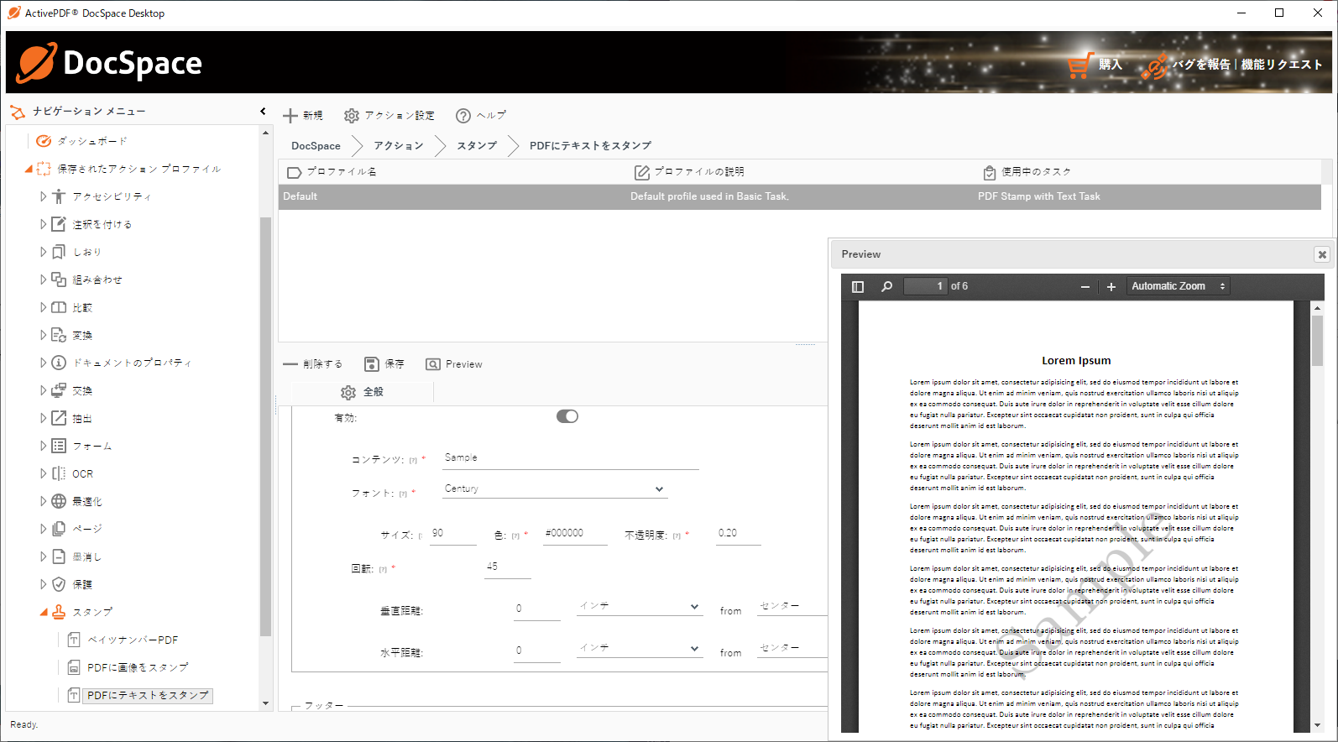
Task: Click the compare (比較) icon
Action: coord(59,307)
